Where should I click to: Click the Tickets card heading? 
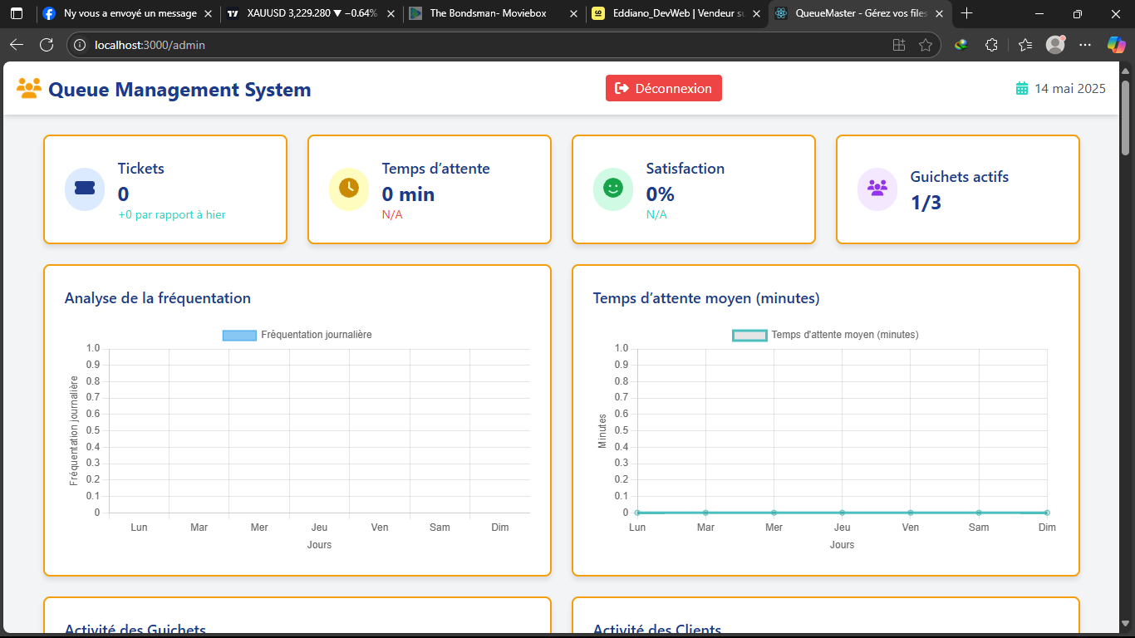(141, 168)
